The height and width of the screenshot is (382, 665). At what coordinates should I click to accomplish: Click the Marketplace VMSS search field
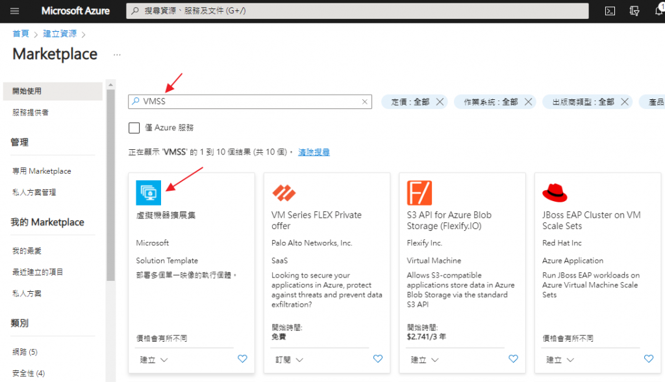coord(250,102)
